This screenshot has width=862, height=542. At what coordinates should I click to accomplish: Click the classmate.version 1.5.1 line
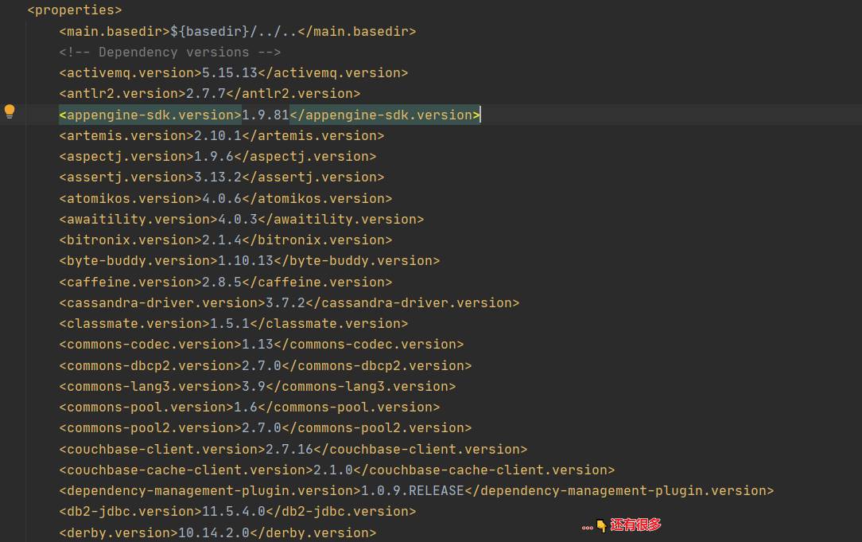pyautogui.click(x=234, y=324)
